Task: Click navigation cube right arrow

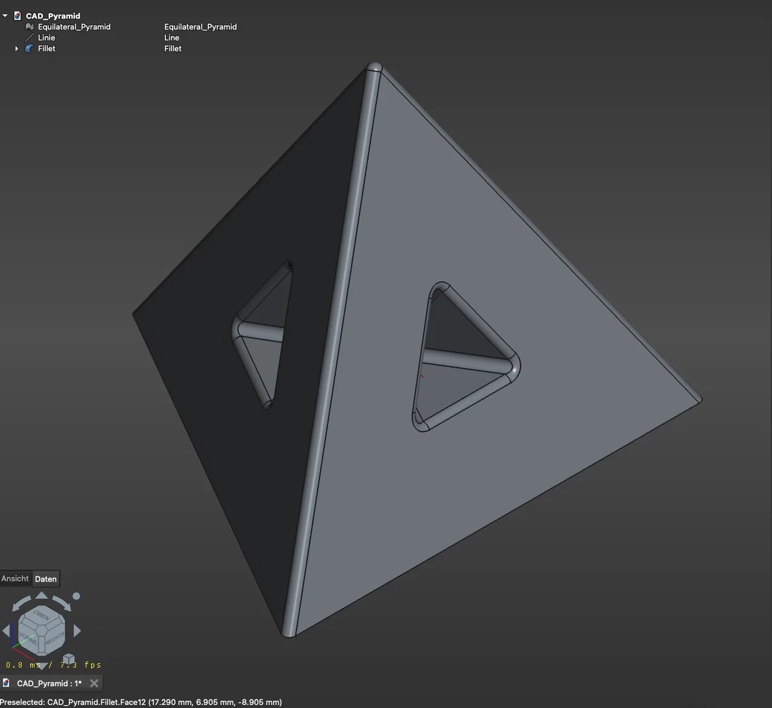Action: click(x=77, y=631)
